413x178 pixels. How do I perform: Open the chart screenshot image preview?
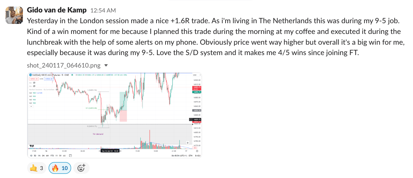click(115, 114)
